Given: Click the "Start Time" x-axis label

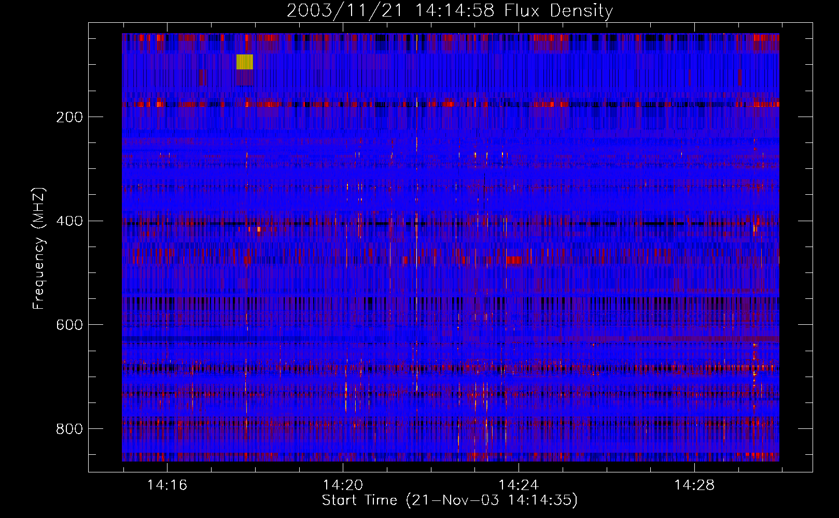Looking at the screenshot, I should [x=359, y=500].
